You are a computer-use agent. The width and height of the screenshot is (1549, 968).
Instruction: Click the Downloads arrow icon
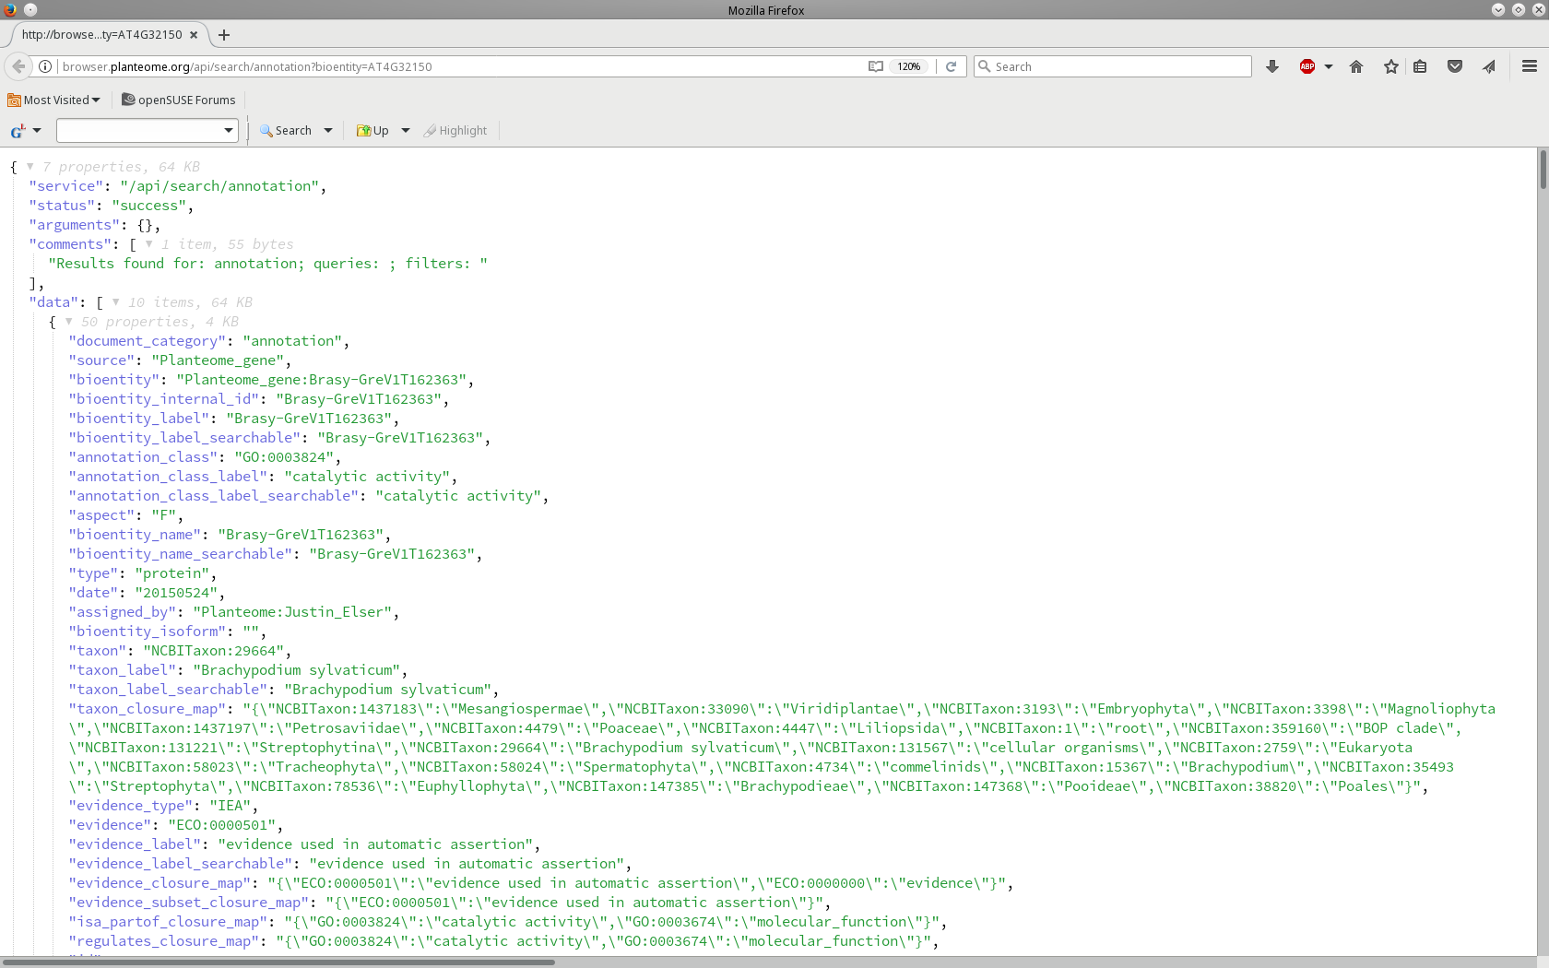[x=1272, y=66]
